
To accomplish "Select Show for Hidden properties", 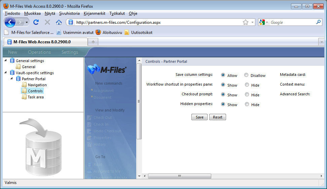I will pos(223,104).
